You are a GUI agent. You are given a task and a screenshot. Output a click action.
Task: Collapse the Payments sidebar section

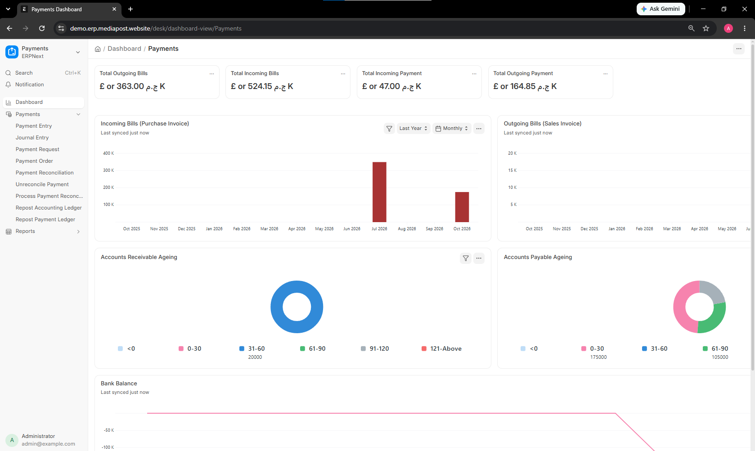point(79,115)
